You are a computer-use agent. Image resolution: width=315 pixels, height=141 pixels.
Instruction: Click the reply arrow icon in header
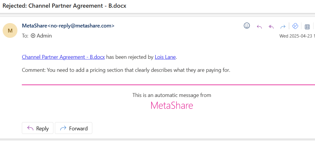click(x=259, y=27)
